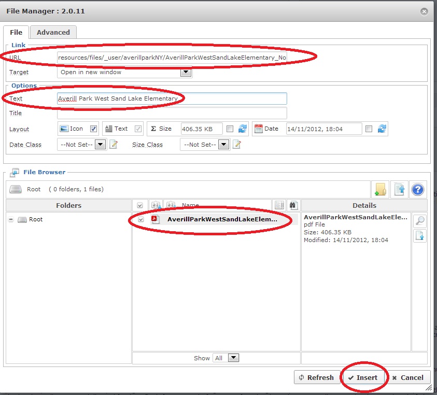Reload the Date value with refresh icon
Screen dimensions: 437x395
[382, 129]
